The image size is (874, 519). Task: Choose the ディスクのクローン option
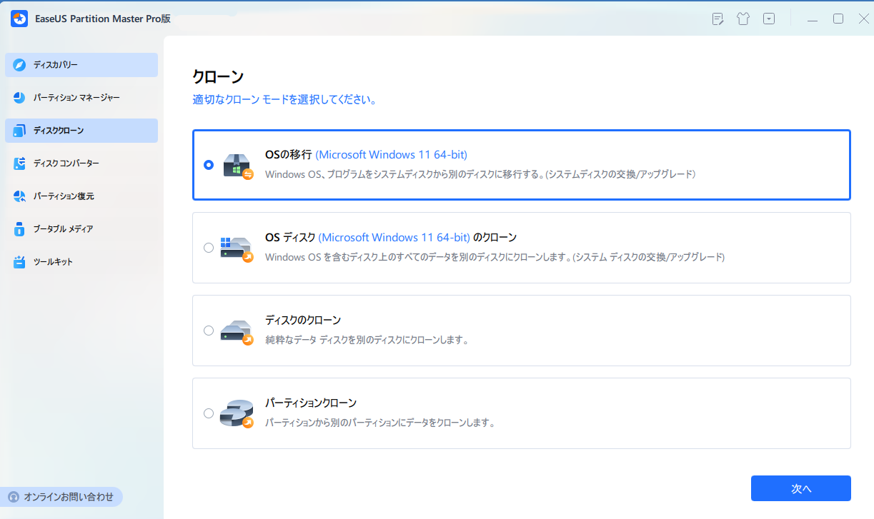click(209, 330)
